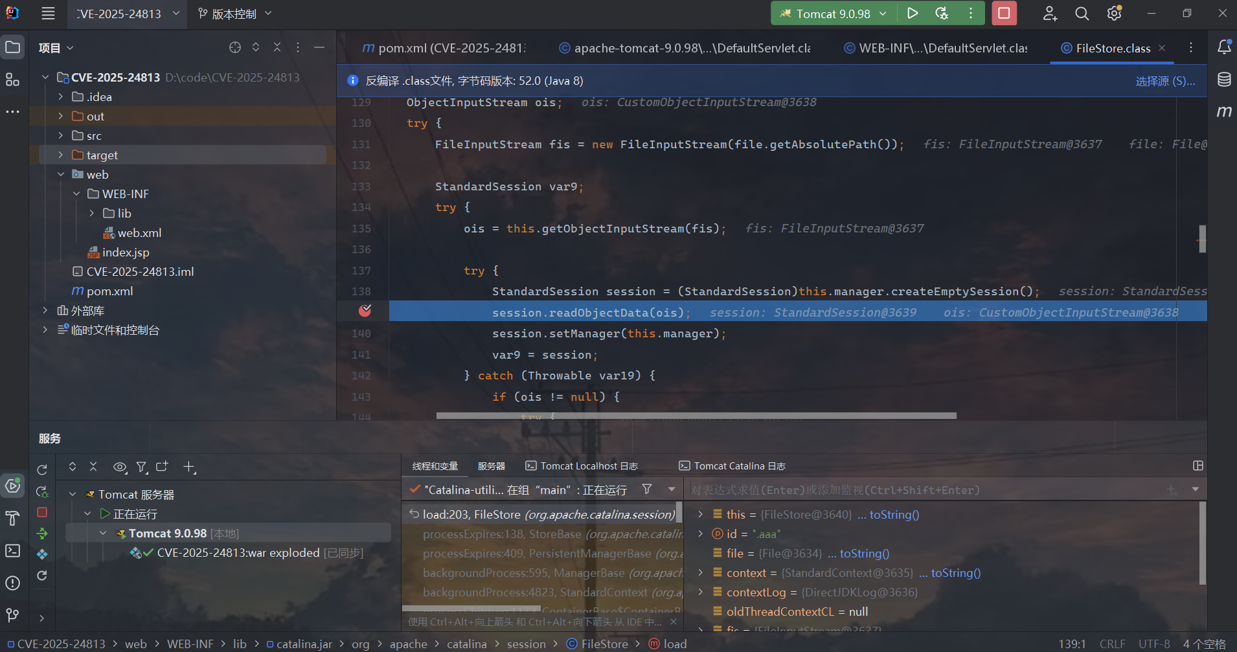Open the version control dropdown

234,14
